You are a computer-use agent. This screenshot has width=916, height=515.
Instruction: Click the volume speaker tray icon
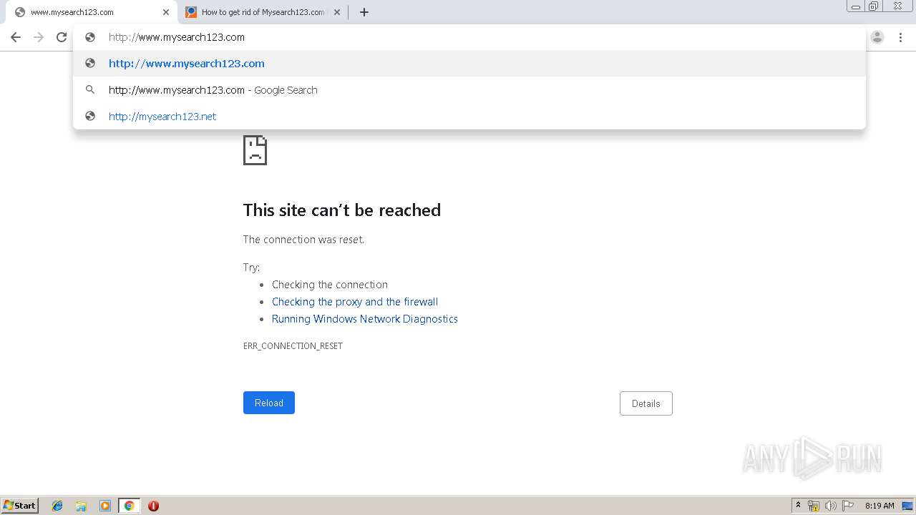point(831,506)
